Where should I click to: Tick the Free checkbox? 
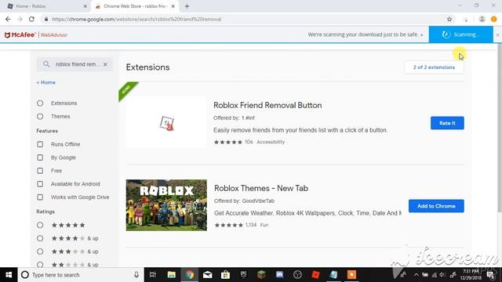(x=40, y=171)
